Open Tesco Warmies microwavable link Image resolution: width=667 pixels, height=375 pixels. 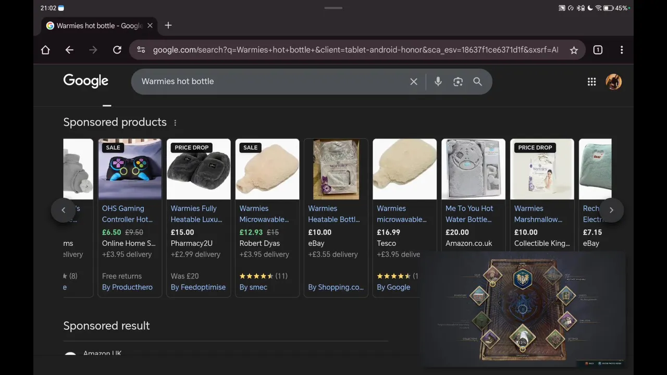[402, 214]
